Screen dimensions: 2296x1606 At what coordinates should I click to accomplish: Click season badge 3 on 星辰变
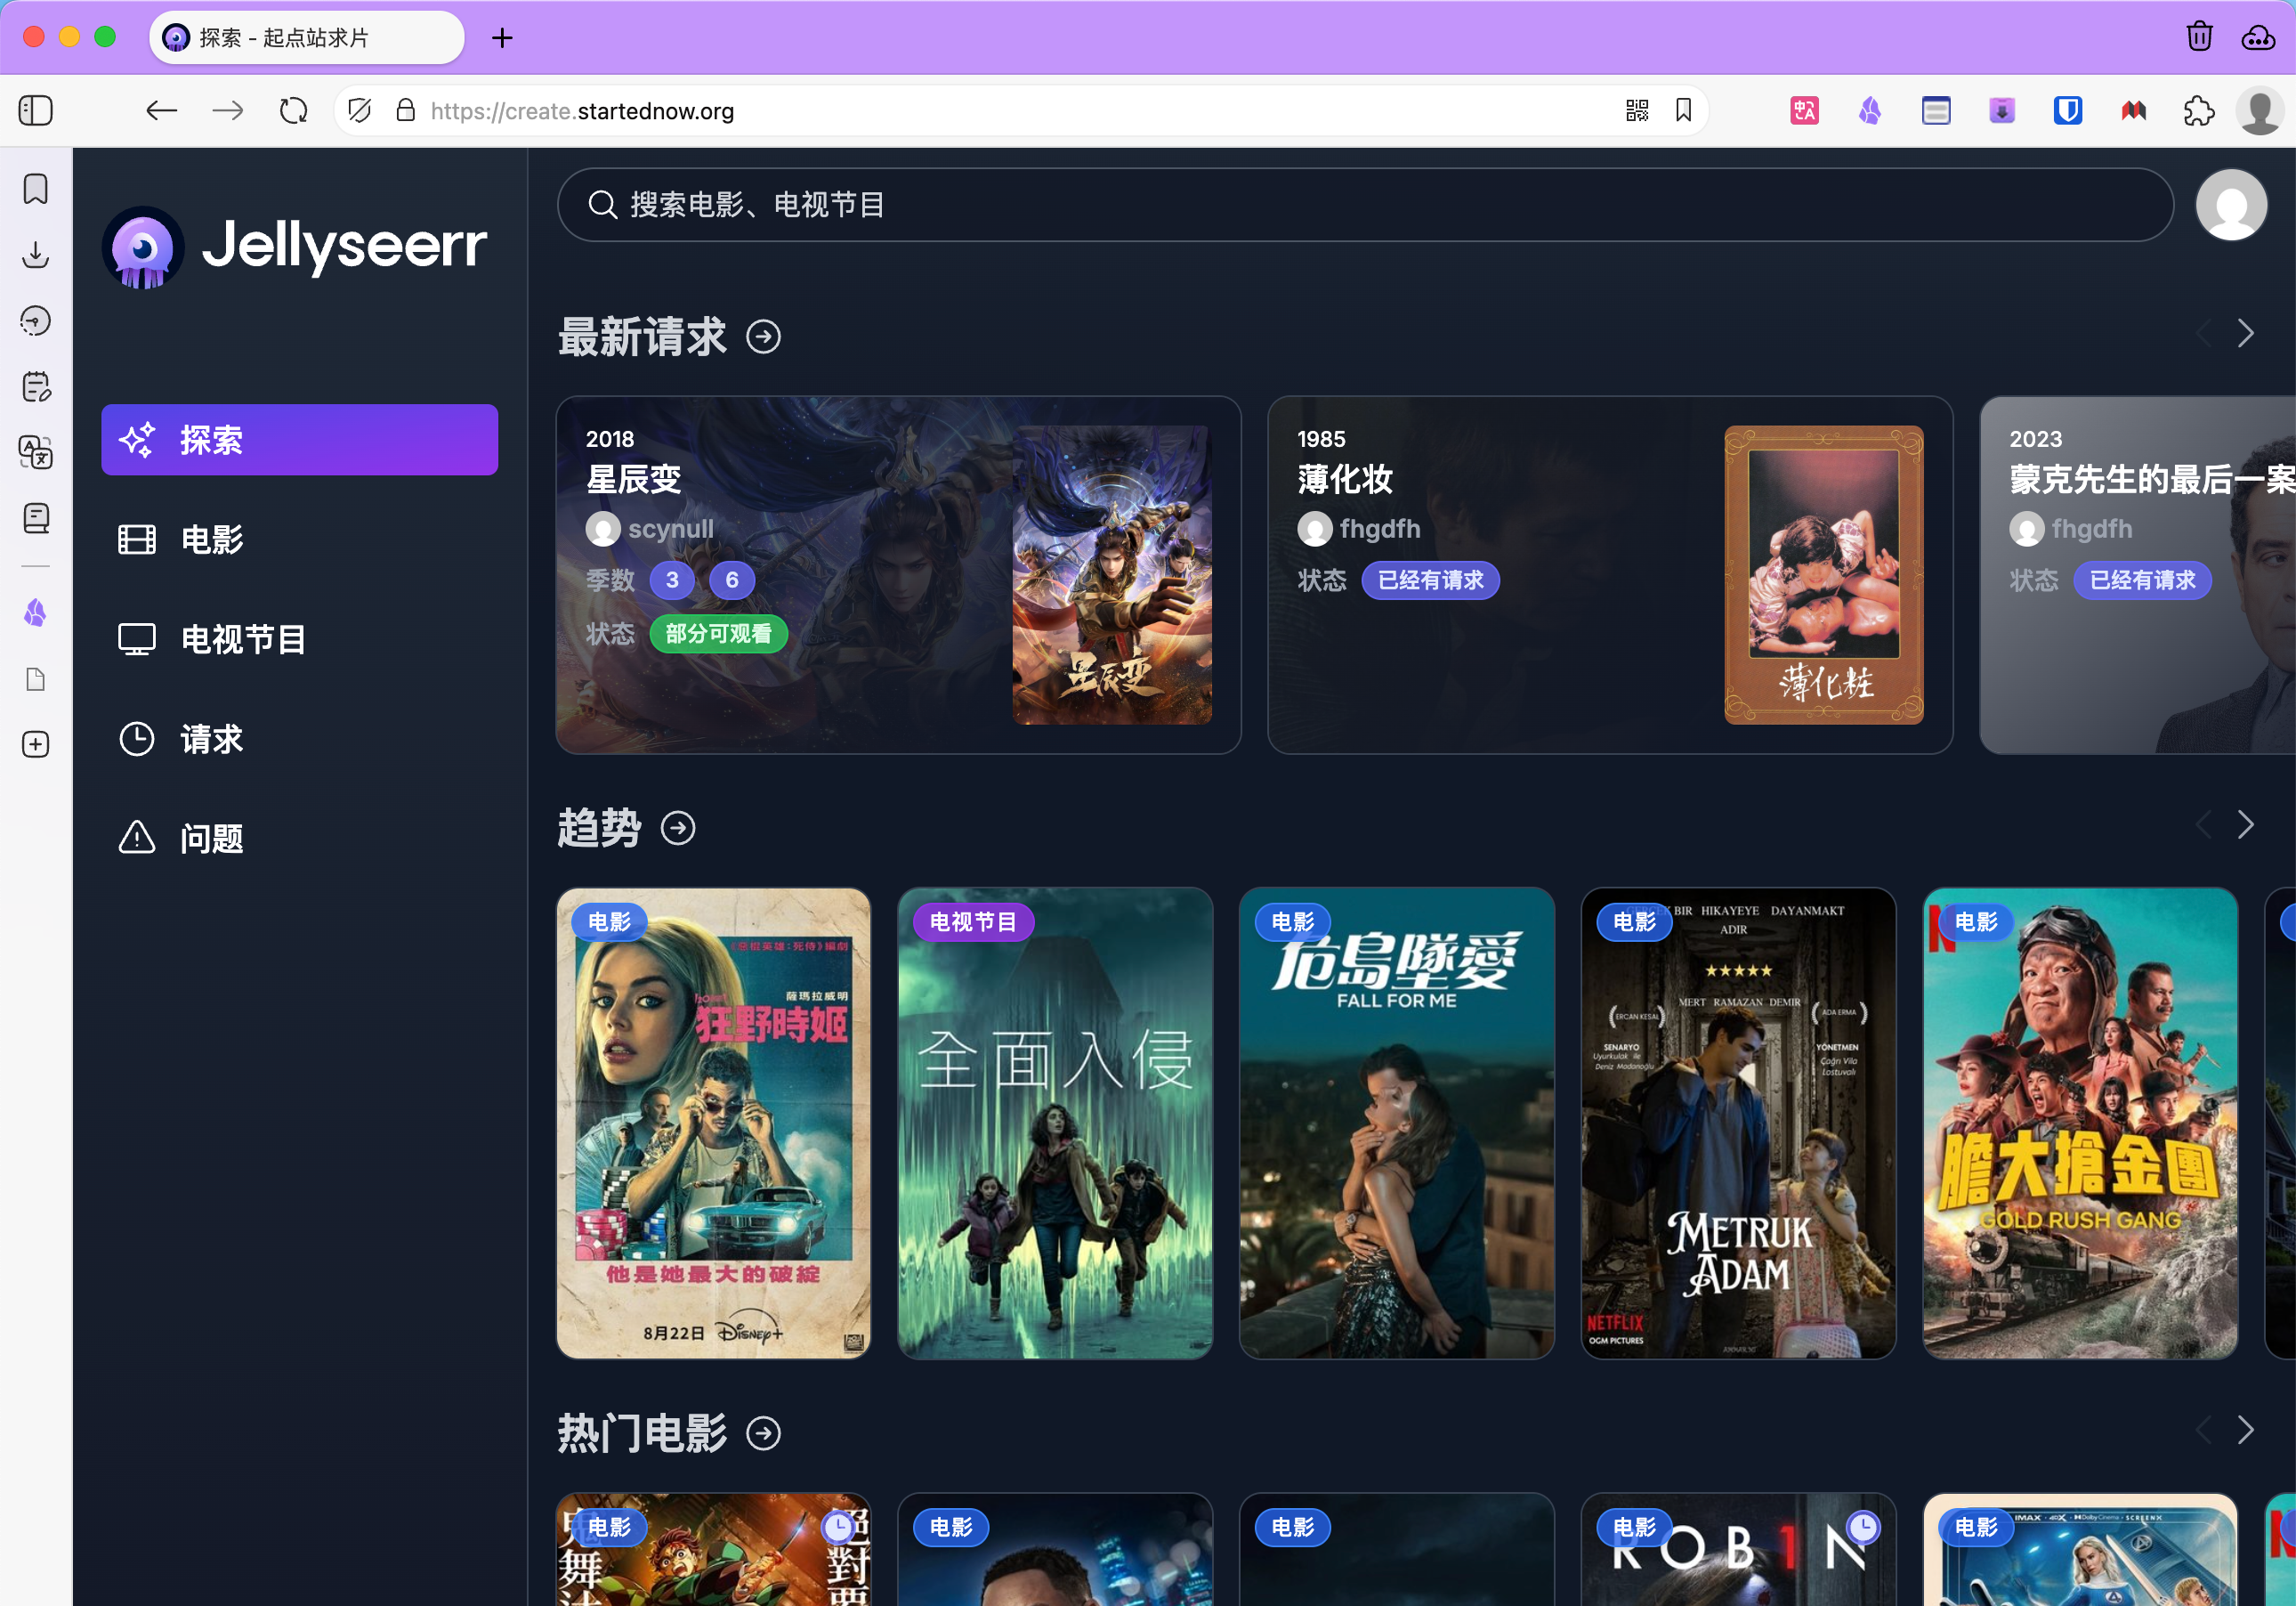[672, 580]
